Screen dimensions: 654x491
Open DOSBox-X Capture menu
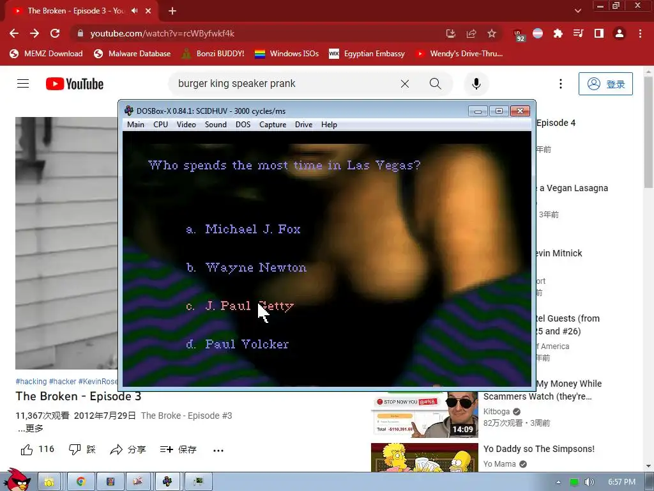pyautogui.click(x=273, y=125)
